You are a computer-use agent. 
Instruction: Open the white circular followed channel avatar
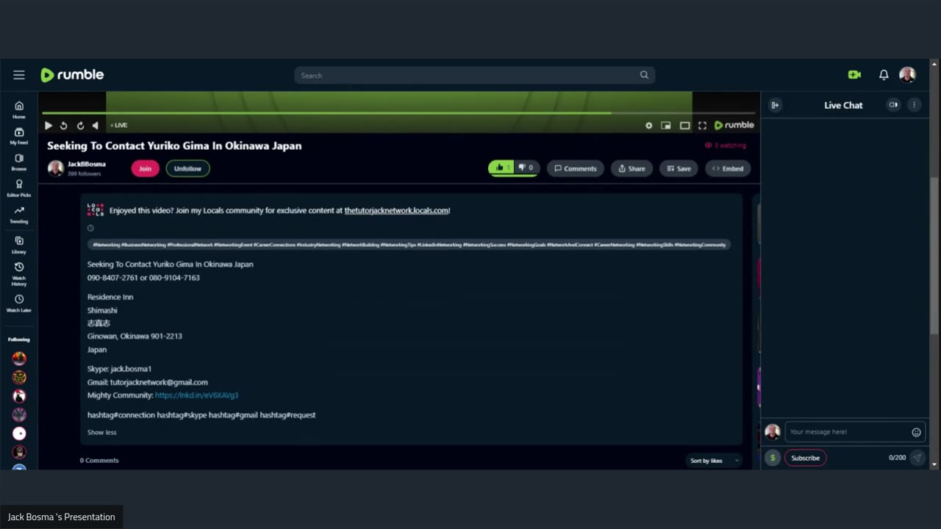point(19,433)
